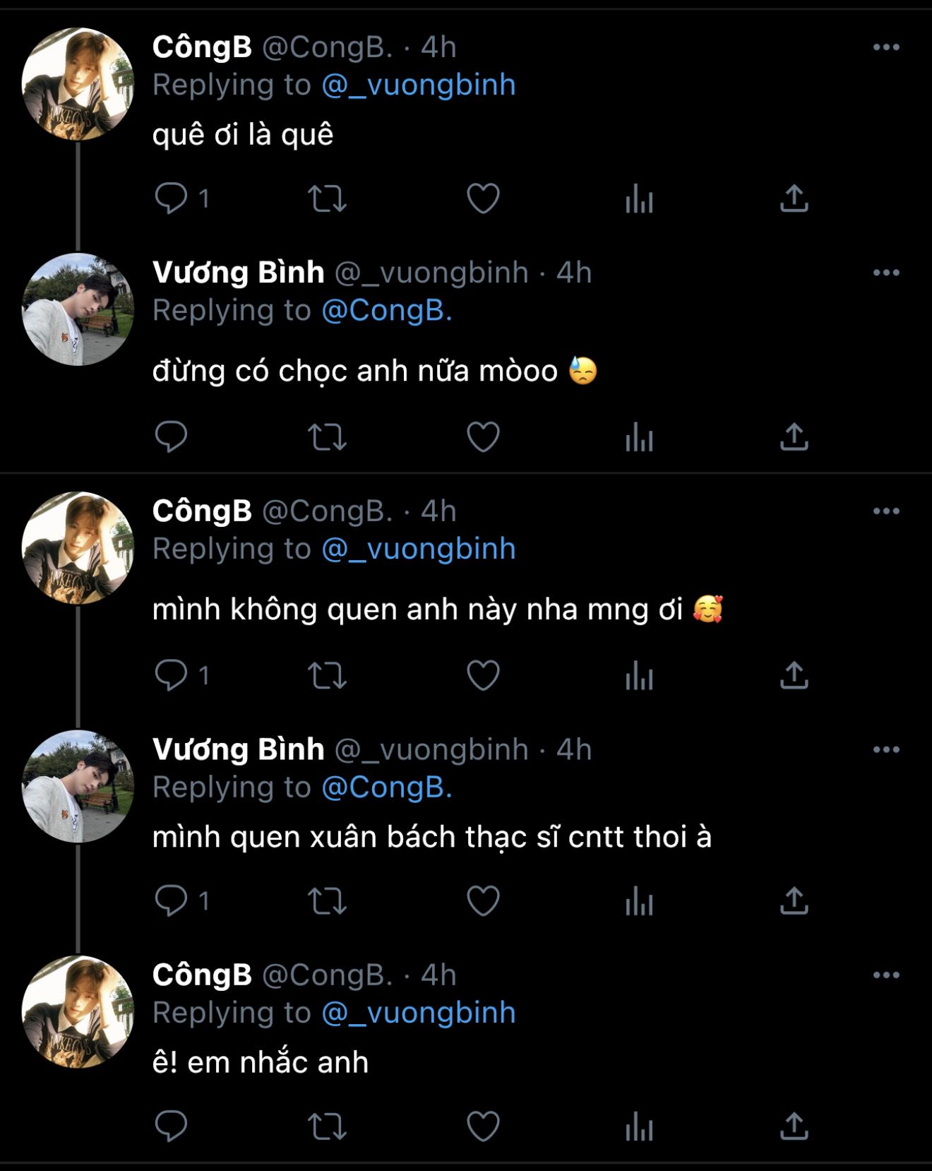
Task: Open more options on "ê! em nhắc anh" tweet
Action: (886, 975)
